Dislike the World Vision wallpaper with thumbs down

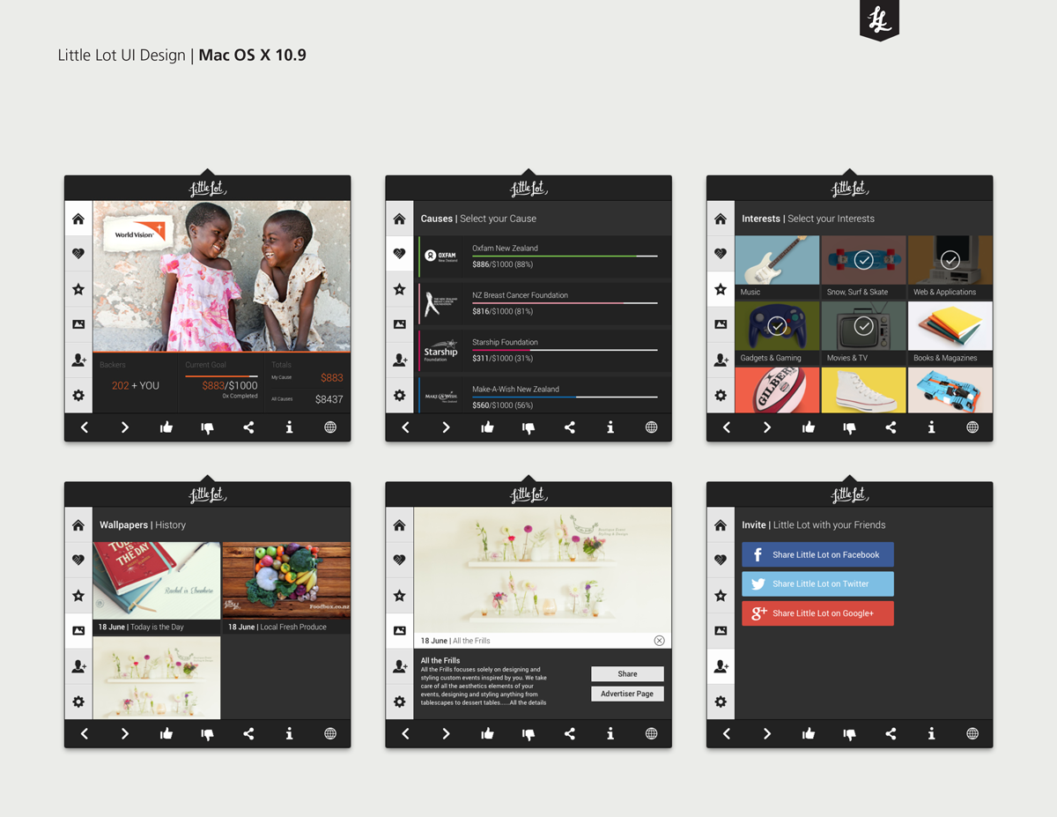(207, 427)
